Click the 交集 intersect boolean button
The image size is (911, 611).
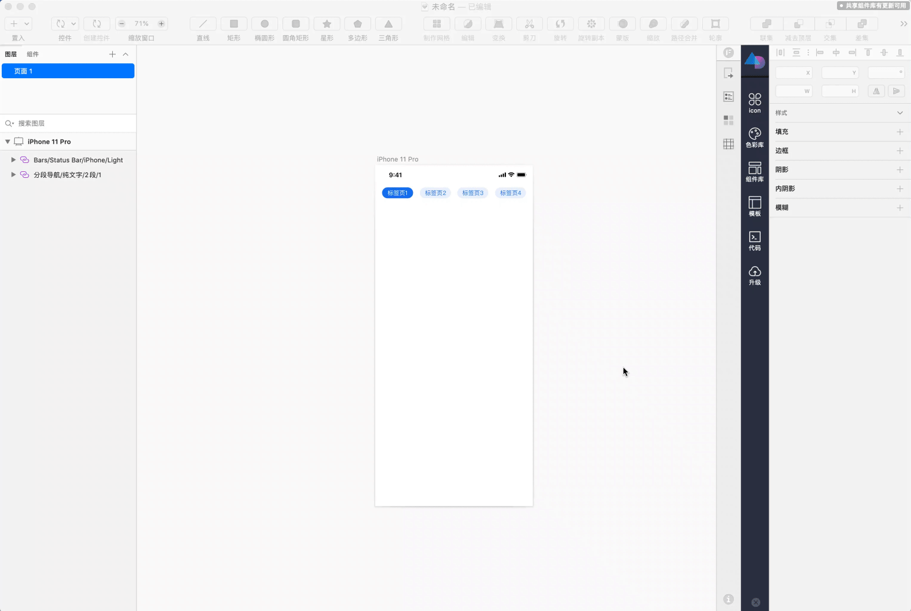[x=830, y=24]
